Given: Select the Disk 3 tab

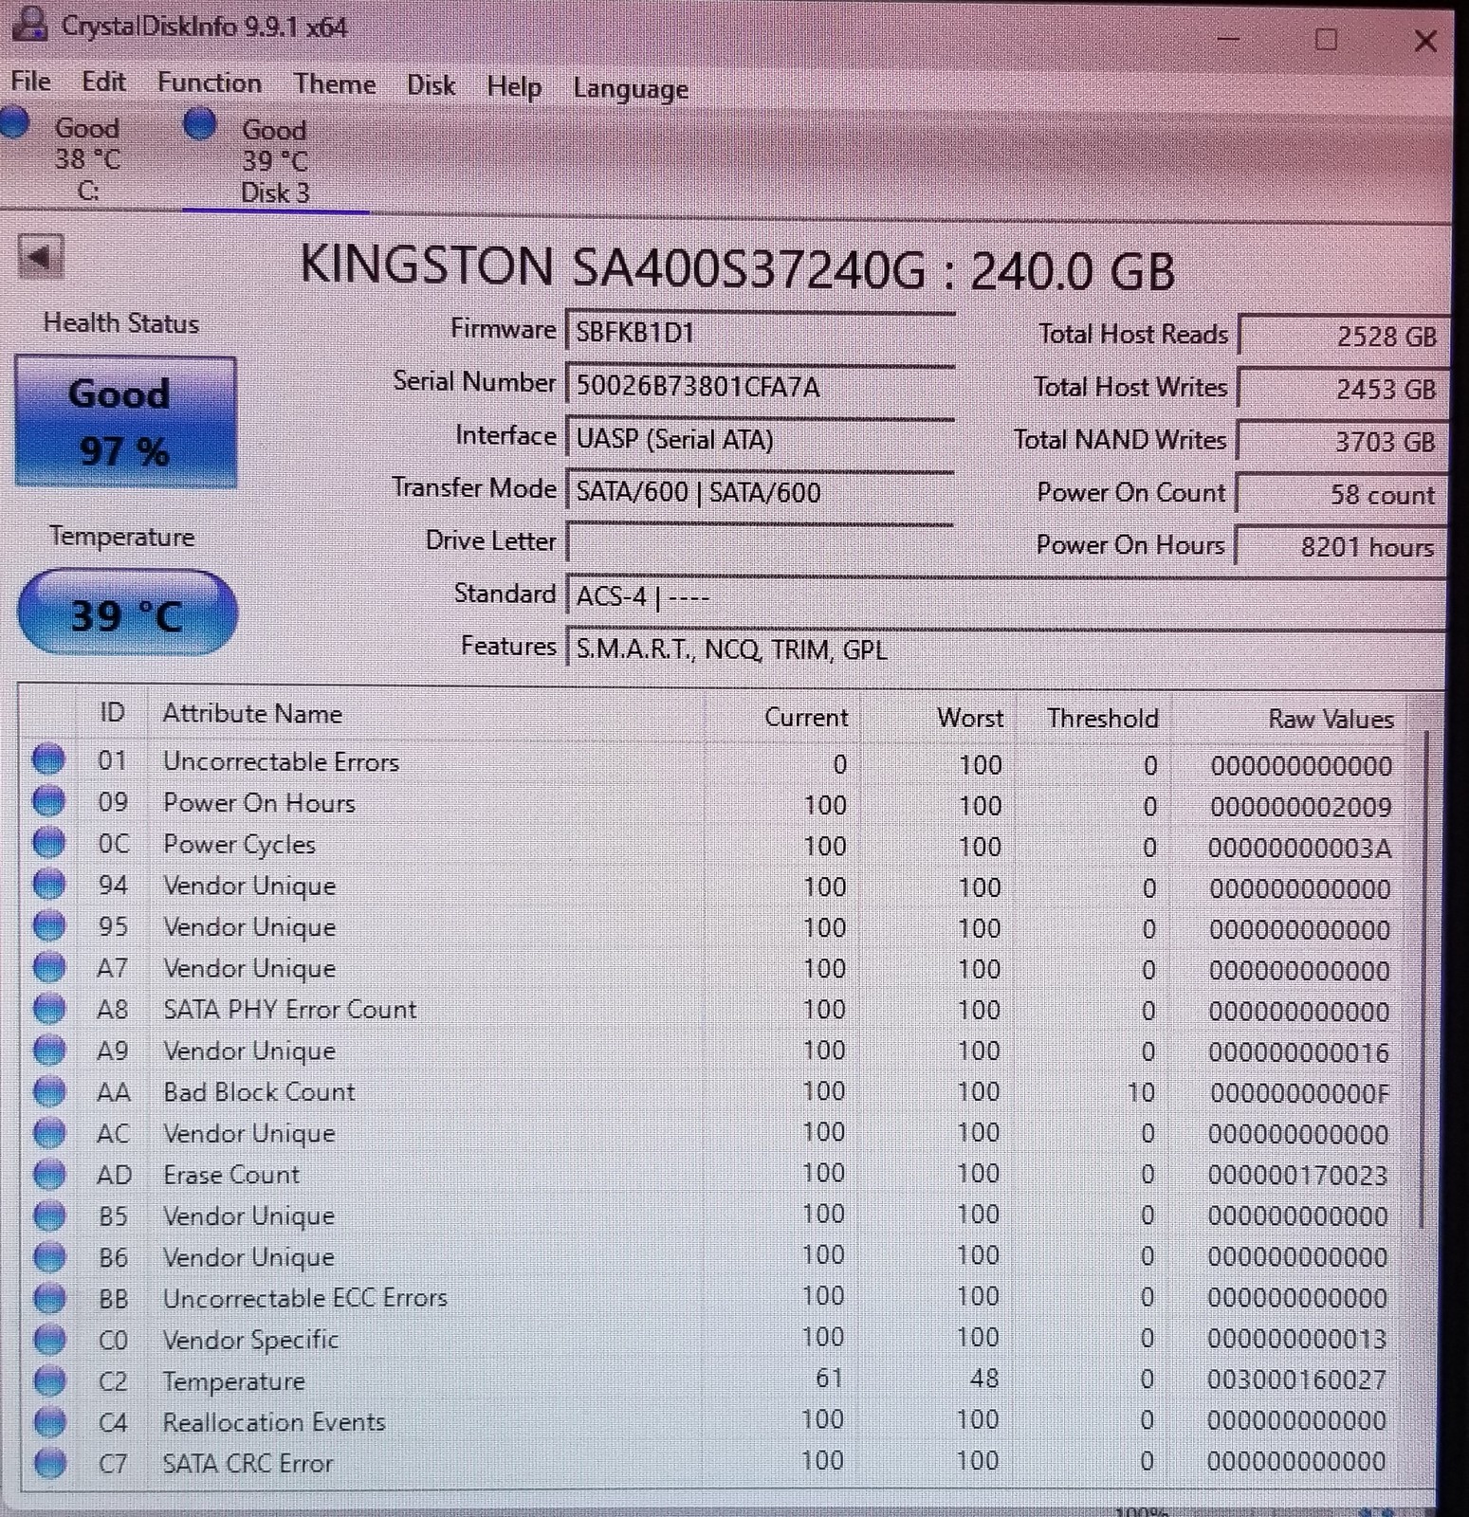Looking at the screenshot, I should [275, 161].
